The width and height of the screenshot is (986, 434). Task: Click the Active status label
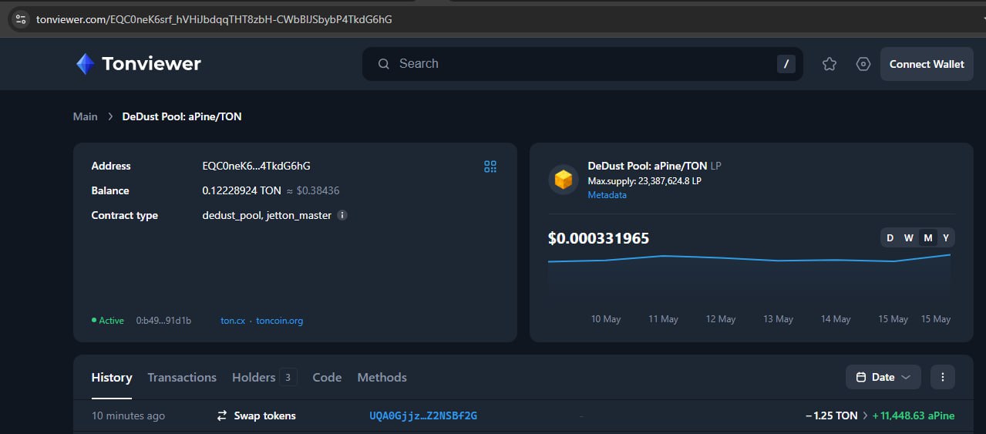click(x=108, y=321)
